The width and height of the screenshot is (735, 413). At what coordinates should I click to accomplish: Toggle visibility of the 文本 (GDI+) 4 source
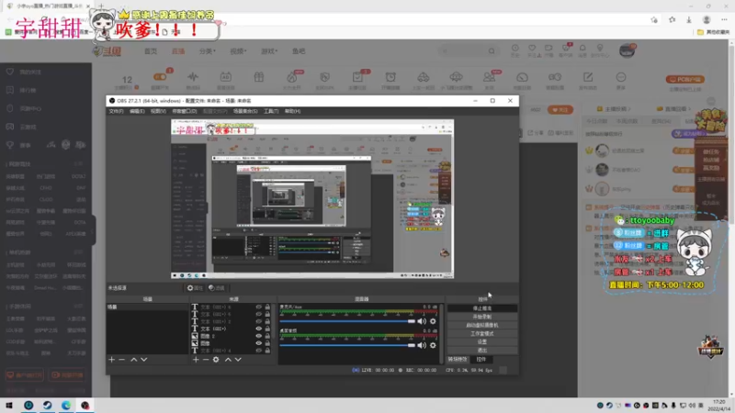click(258, 351)
